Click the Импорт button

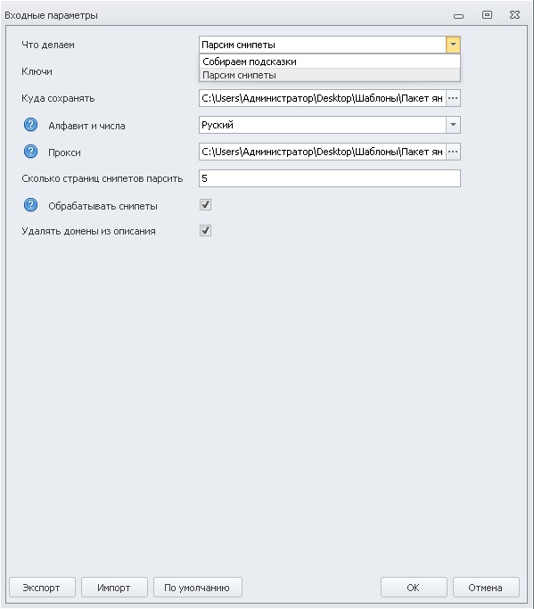tap(114, 588)
